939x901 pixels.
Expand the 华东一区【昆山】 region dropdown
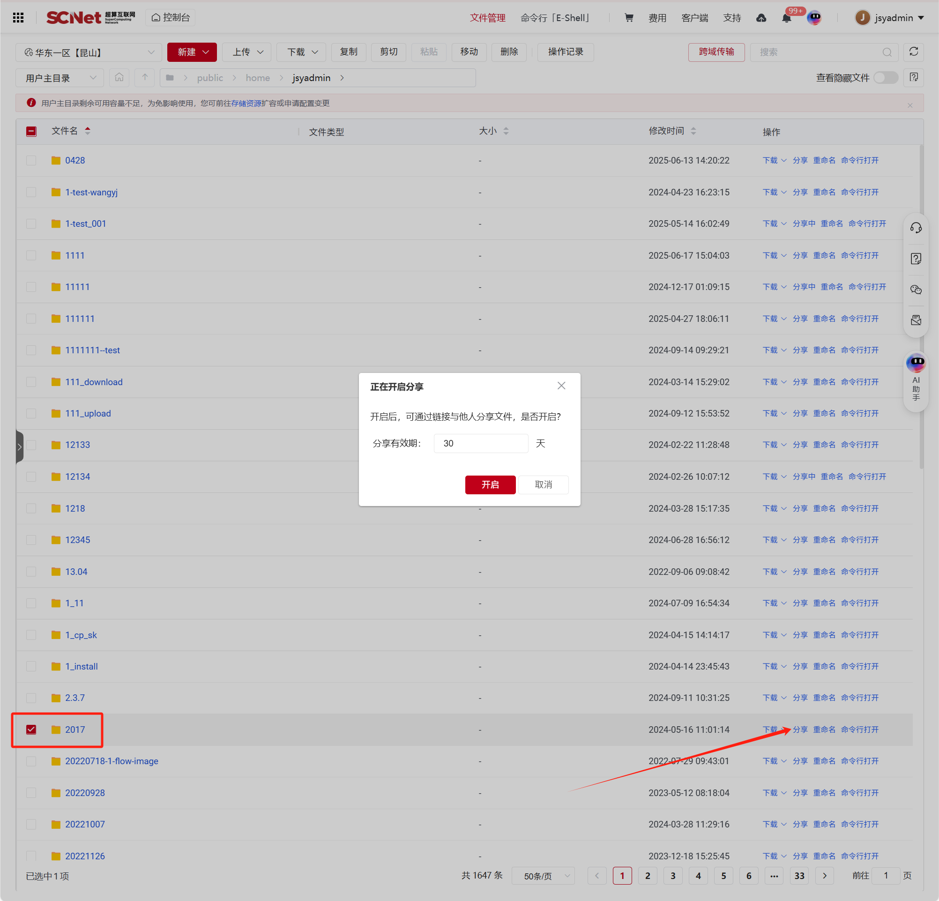[x=89, y=52]
